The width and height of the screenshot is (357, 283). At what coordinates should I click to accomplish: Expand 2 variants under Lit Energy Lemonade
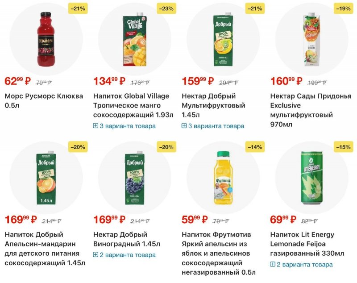301,264
